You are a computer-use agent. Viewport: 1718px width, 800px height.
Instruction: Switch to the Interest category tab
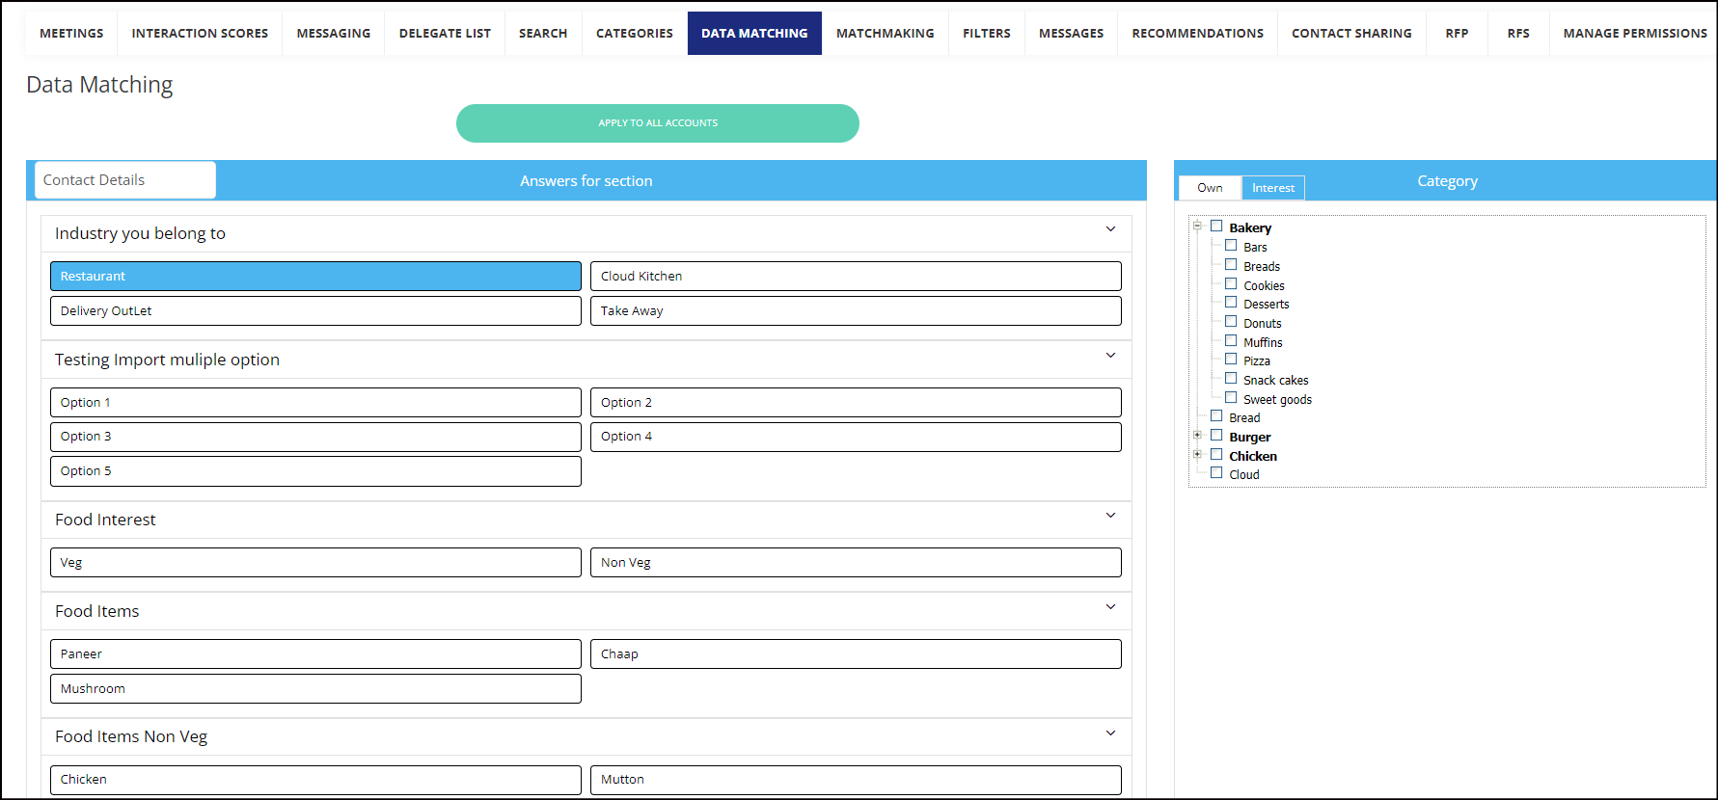pyautogui.click(x=1272, y=188)
